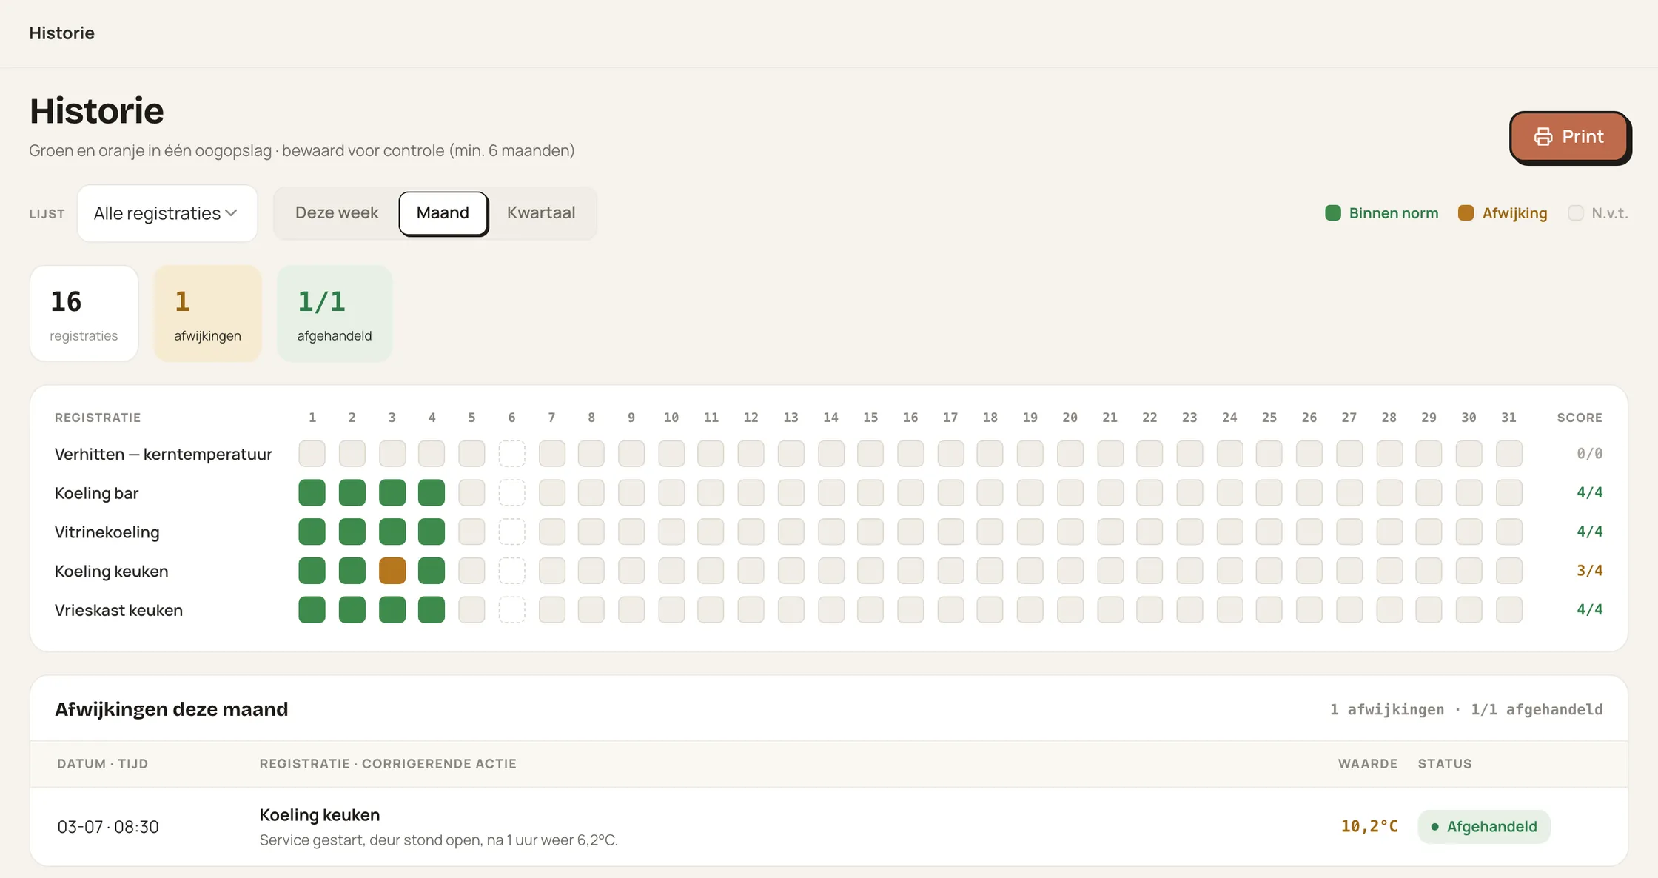
Task: Open the 1/1 afgehandeld summary card
Action: (x=335, y=313)
